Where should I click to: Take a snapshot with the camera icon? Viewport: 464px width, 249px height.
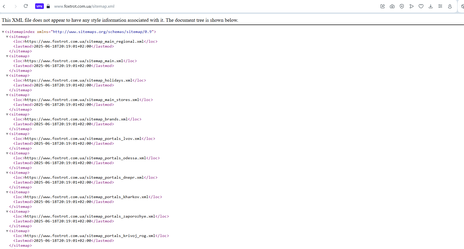coord(392,6)
